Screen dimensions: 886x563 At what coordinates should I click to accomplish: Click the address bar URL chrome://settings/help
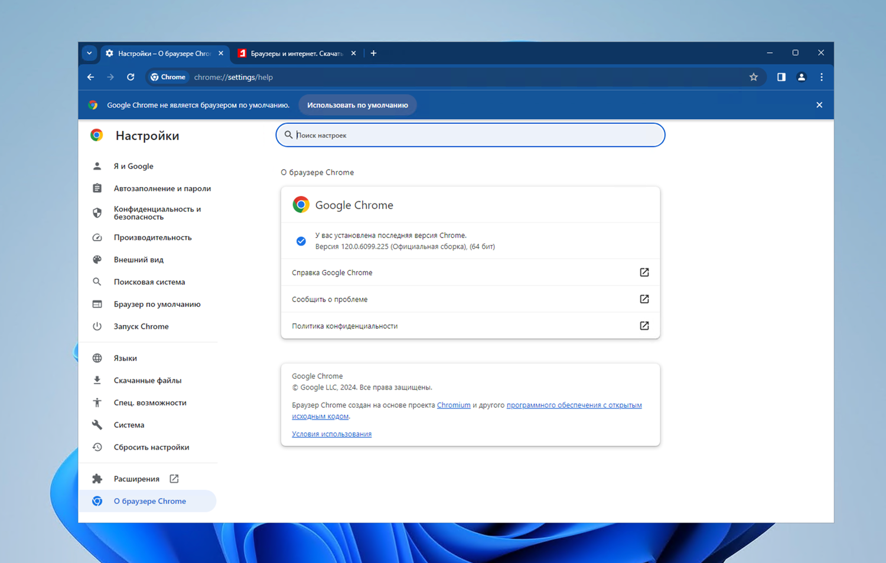pos(233,77)
